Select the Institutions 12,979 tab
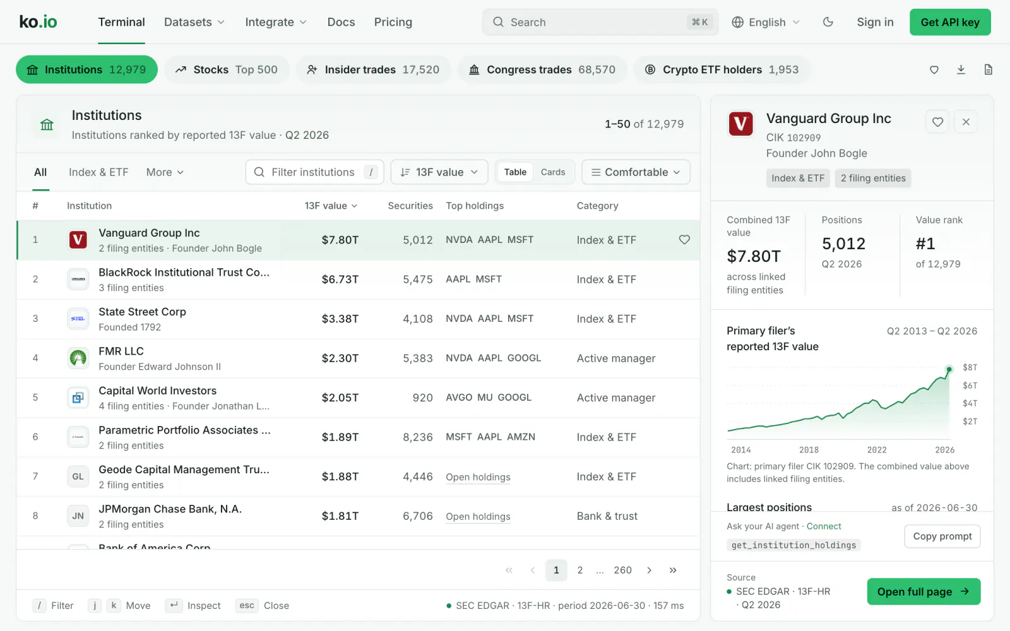Viewport: 1010px width, 631px height. (86, 69)
